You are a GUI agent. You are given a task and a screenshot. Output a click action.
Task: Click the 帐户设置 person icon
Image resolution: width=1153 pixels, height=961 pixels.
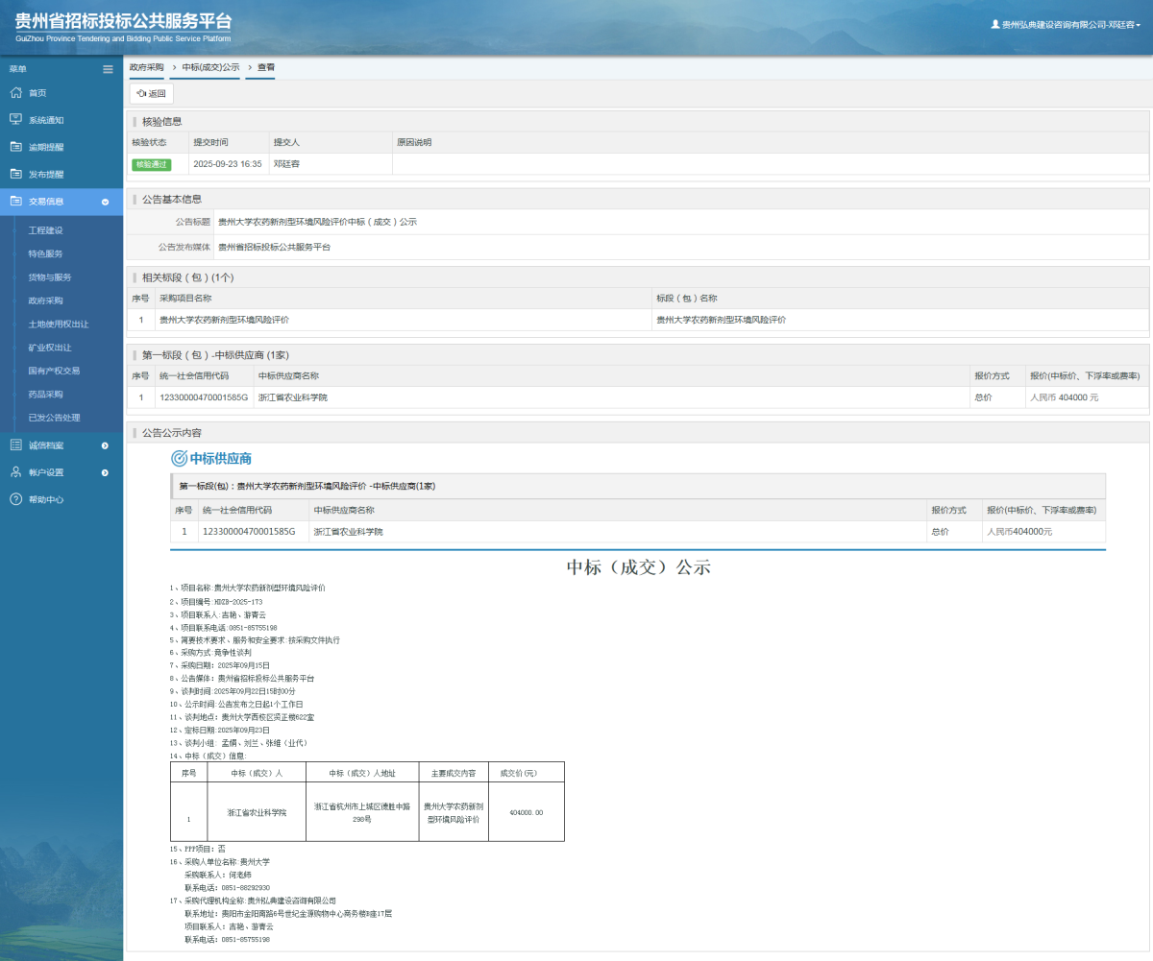pyautogui.click(x=15, y=472)
